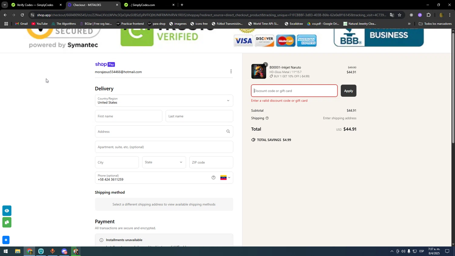Click the translate page icon in address bar
Screen dimensions: 455x256
tap(392, 15)
